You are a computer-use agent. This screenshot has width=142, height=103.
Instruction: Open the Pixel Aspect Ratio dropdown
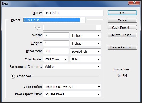point(72,94)
